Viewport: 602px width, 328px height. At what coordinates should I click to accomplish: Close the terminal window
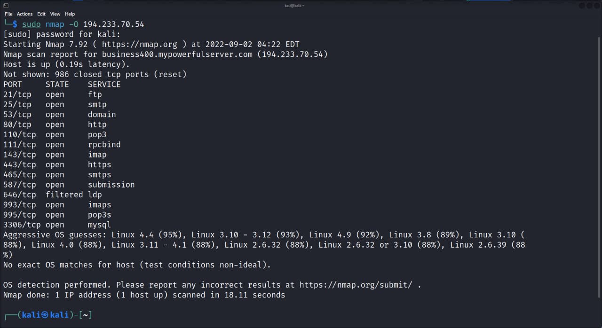596,6
